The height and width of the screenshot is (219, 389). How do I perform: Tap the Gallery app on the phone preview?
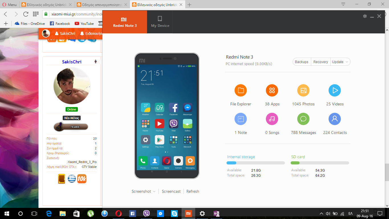click(188, 124)
